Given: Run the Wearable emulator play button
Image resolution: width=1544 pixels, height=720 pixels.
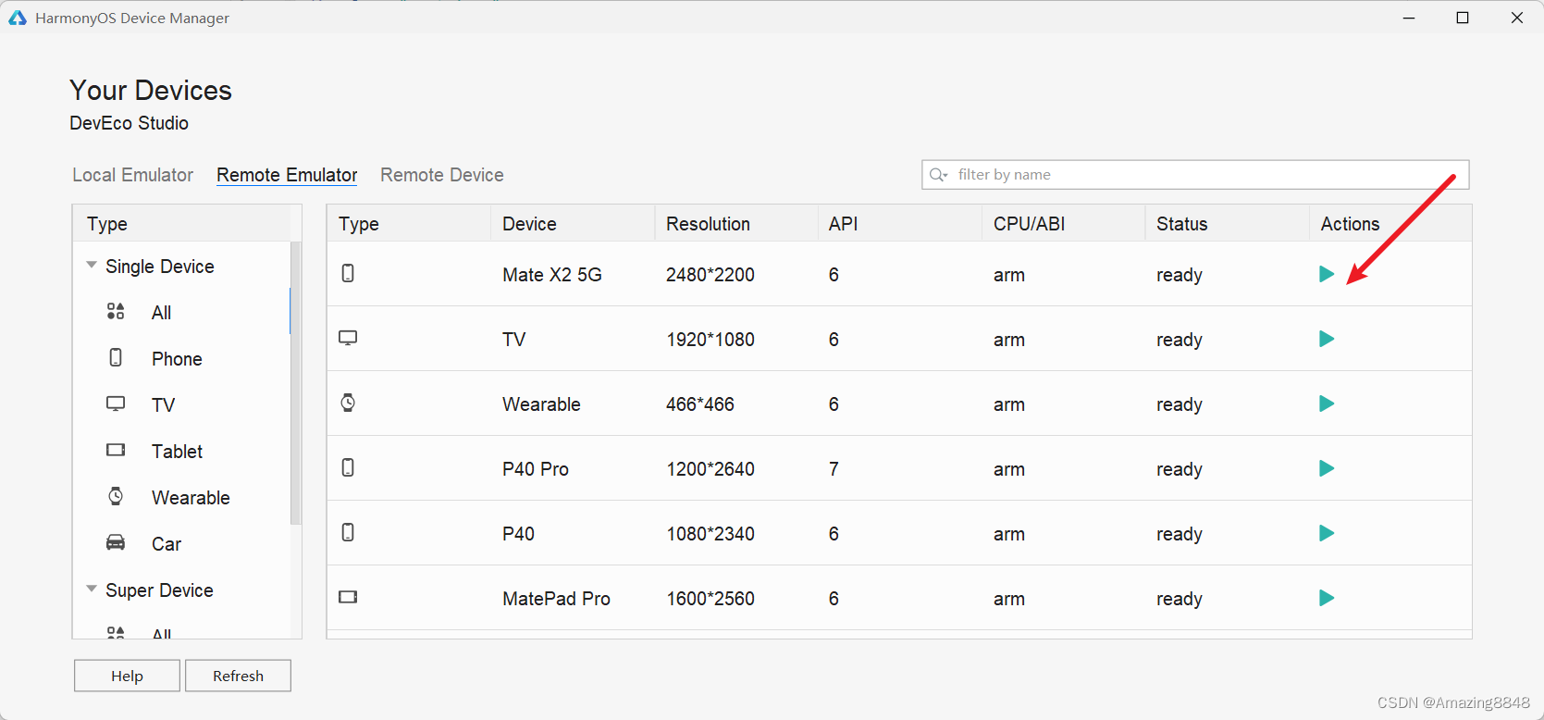Looking at the screenshot, I should pos(1327,403).
